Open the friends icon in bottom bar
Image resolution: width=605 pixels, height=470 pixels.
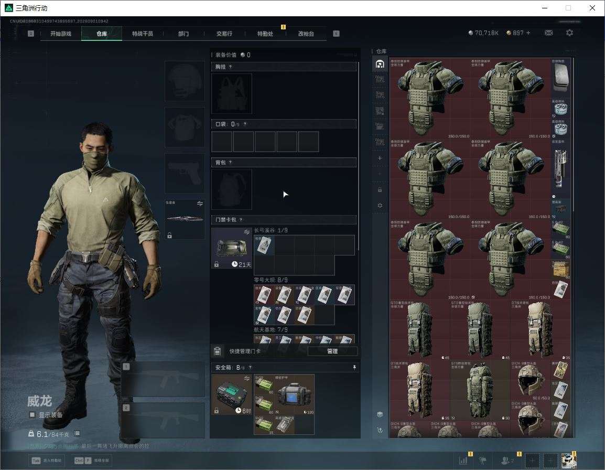[x=506, y=460]
